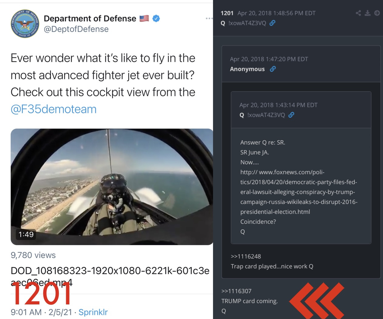Open the foxnews.com article URL
The width and height of the screenshot is (383, 319).
point(299,192)
